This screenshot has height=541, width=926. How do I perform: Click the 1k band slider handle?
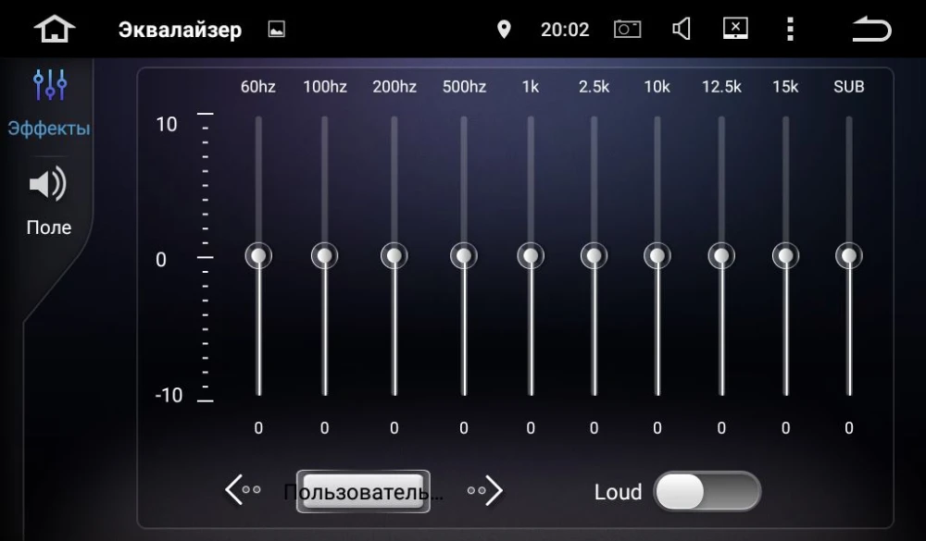(x=531, y=256)
